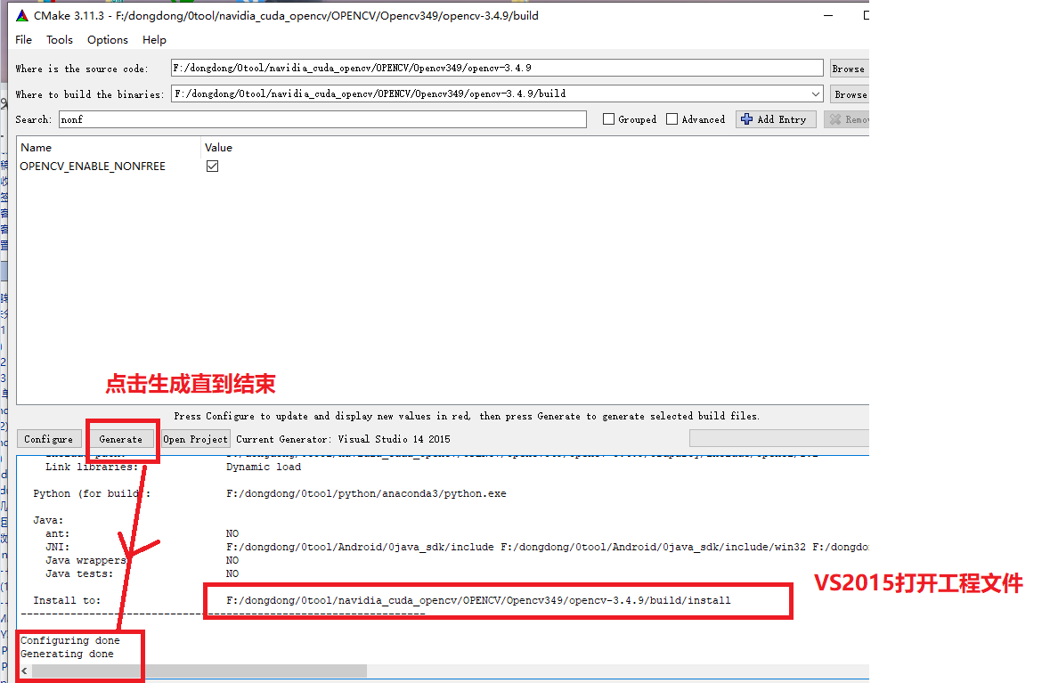Open the Options menu
The image size is (1042, 683).
(x=107, y=40)
